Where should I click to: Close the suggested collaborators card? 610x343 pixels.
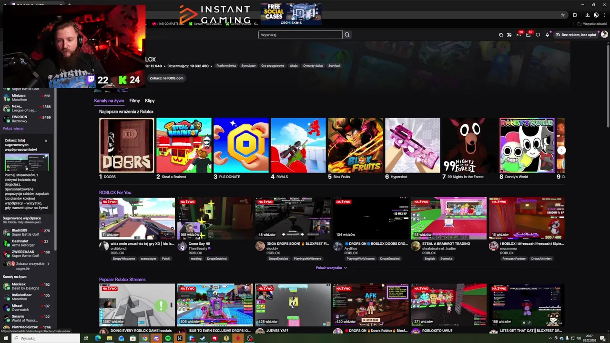pyautogui.click(x=46, y=141)
